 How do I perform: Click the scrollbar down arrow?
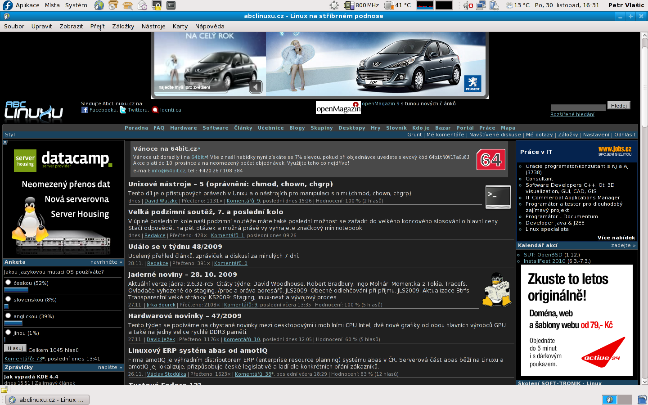point(644,381)
